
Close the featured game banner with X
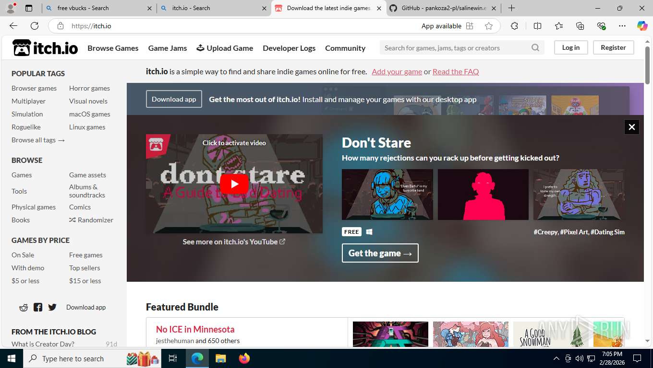pyautogui.click(x=632, y=127)
